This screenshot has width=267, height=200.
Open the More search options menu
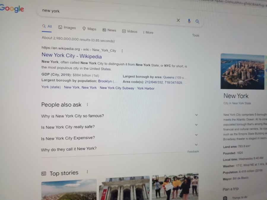[x=148, y=33]
